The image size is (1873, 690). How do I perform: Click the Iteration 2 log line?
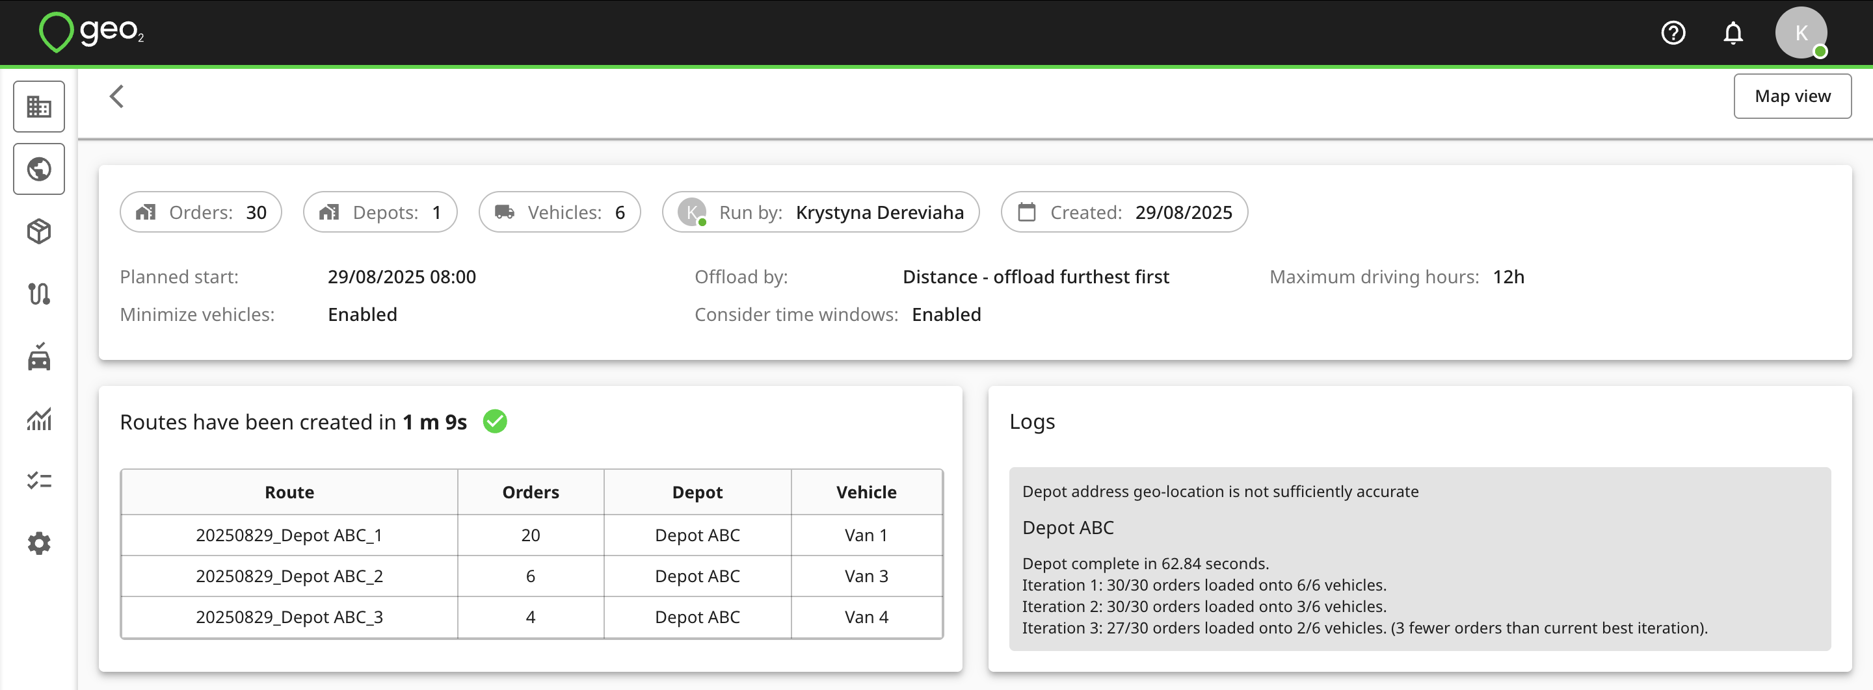click(x=1204, y=606)
